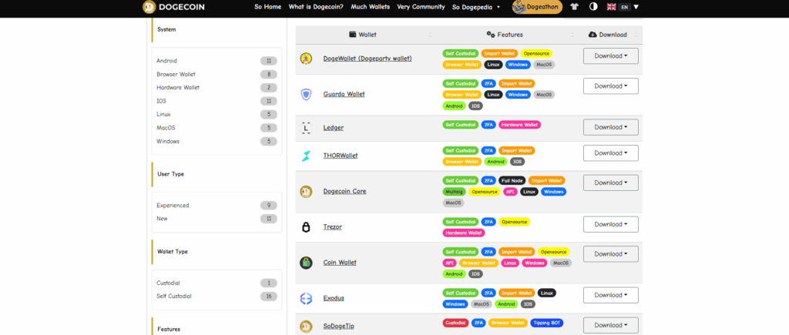Click the Ledger wallet logo icon
Screen dimensions: 789x335
point(306,128)
